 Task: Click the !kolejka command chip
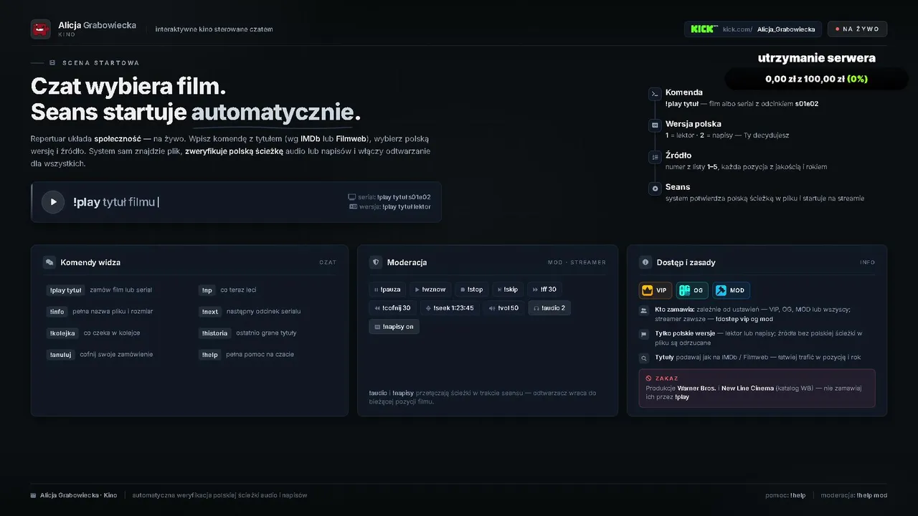(62, 333)
